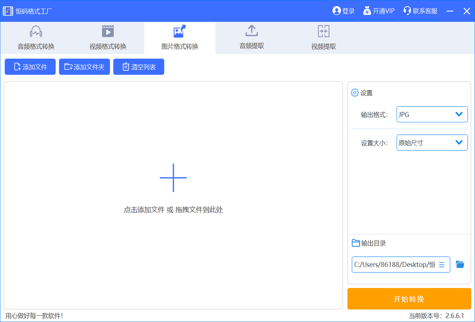Click the audio extraction upload icon
The width and height of the screenshot is (475, 322).
tap(251, 31)
